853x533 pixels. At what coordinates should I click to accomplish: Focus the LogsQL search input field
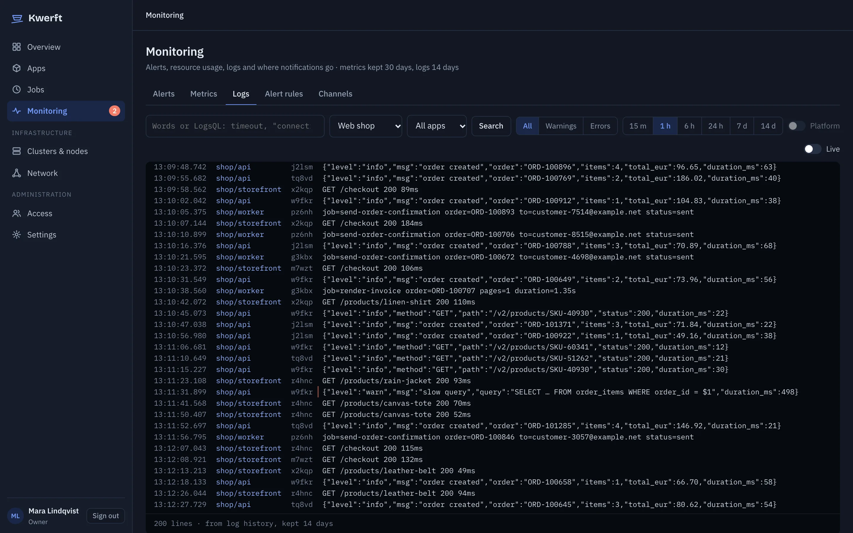(235, 126)
